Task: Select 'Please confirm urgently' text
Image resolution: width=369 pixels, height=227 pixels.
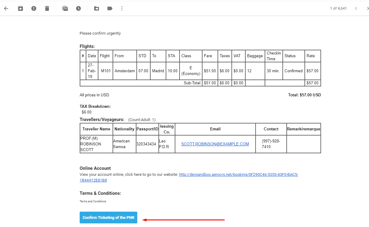Action: coord(100,33)
